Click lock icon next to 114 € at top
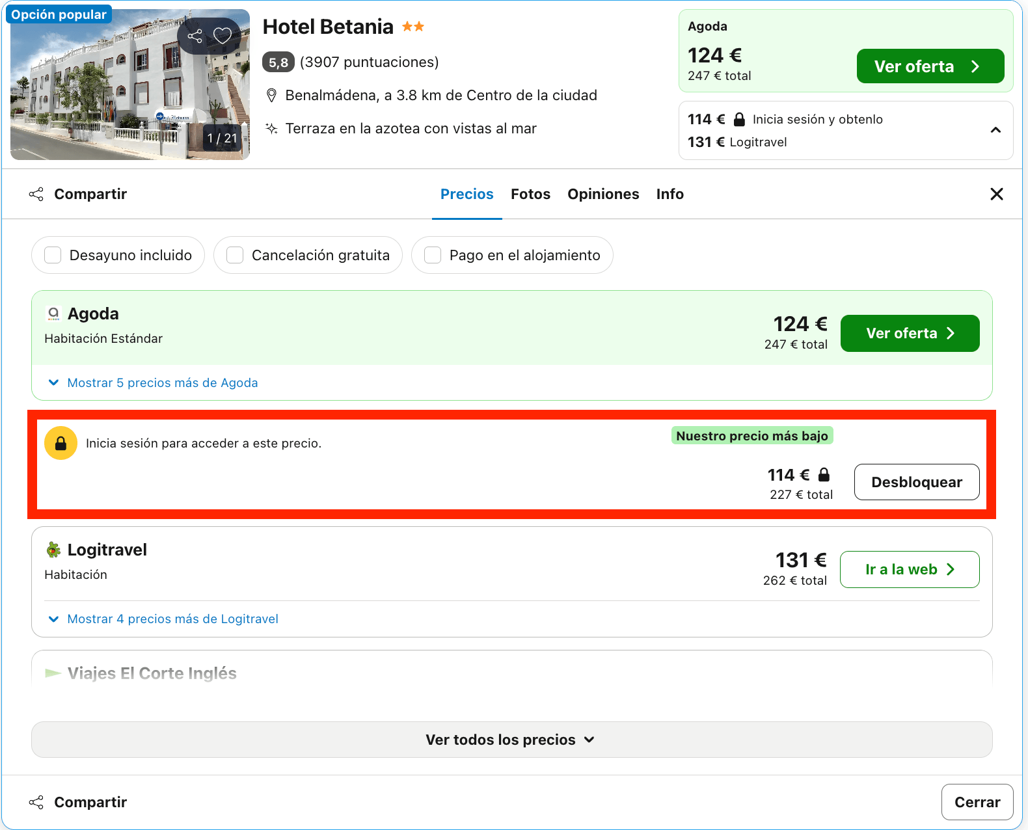1028x830 pixels. [739, 120]
